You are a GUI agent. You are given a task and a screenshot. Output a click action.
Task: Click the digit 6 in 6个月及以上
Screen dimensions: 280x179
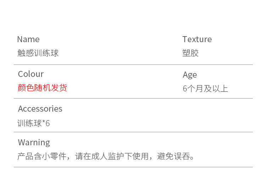point(185,89)
